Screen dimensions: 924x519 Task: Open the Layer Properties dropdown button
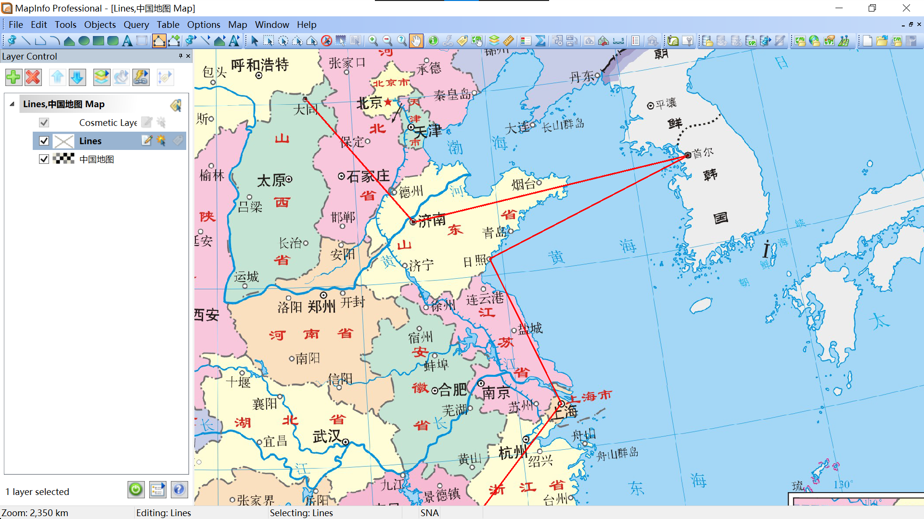tap(102, 77)
